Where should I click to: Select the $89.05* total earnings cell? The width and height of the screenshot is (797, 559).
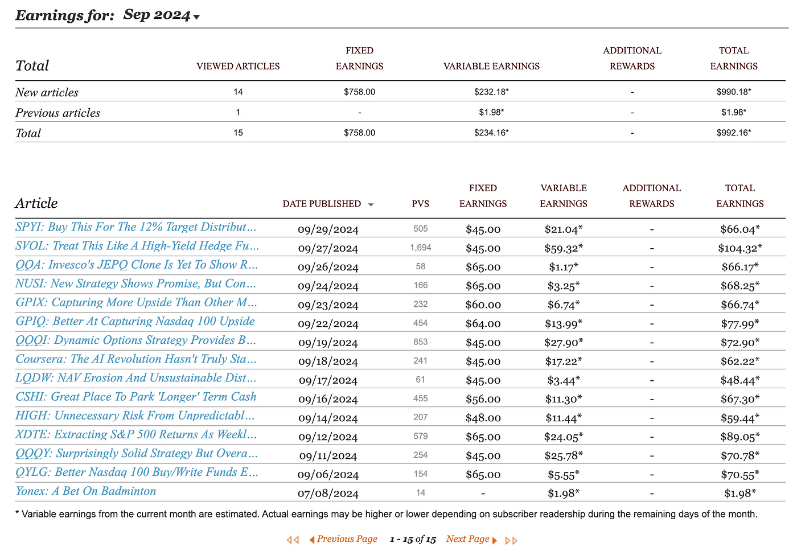click(x=740, y=437)
